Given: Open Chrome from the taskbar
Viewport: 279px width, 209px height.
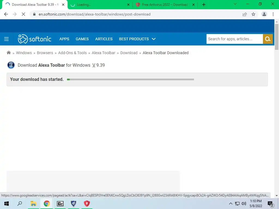Looking at the screenshot, I should point(47,204).
